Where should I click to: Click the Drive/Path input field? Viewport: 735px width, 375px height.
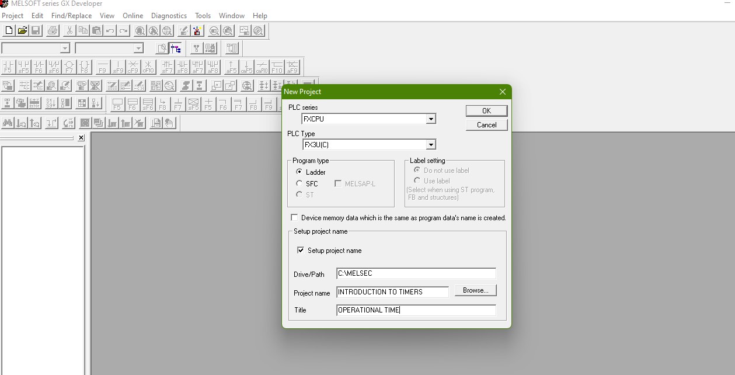[416, 273]
